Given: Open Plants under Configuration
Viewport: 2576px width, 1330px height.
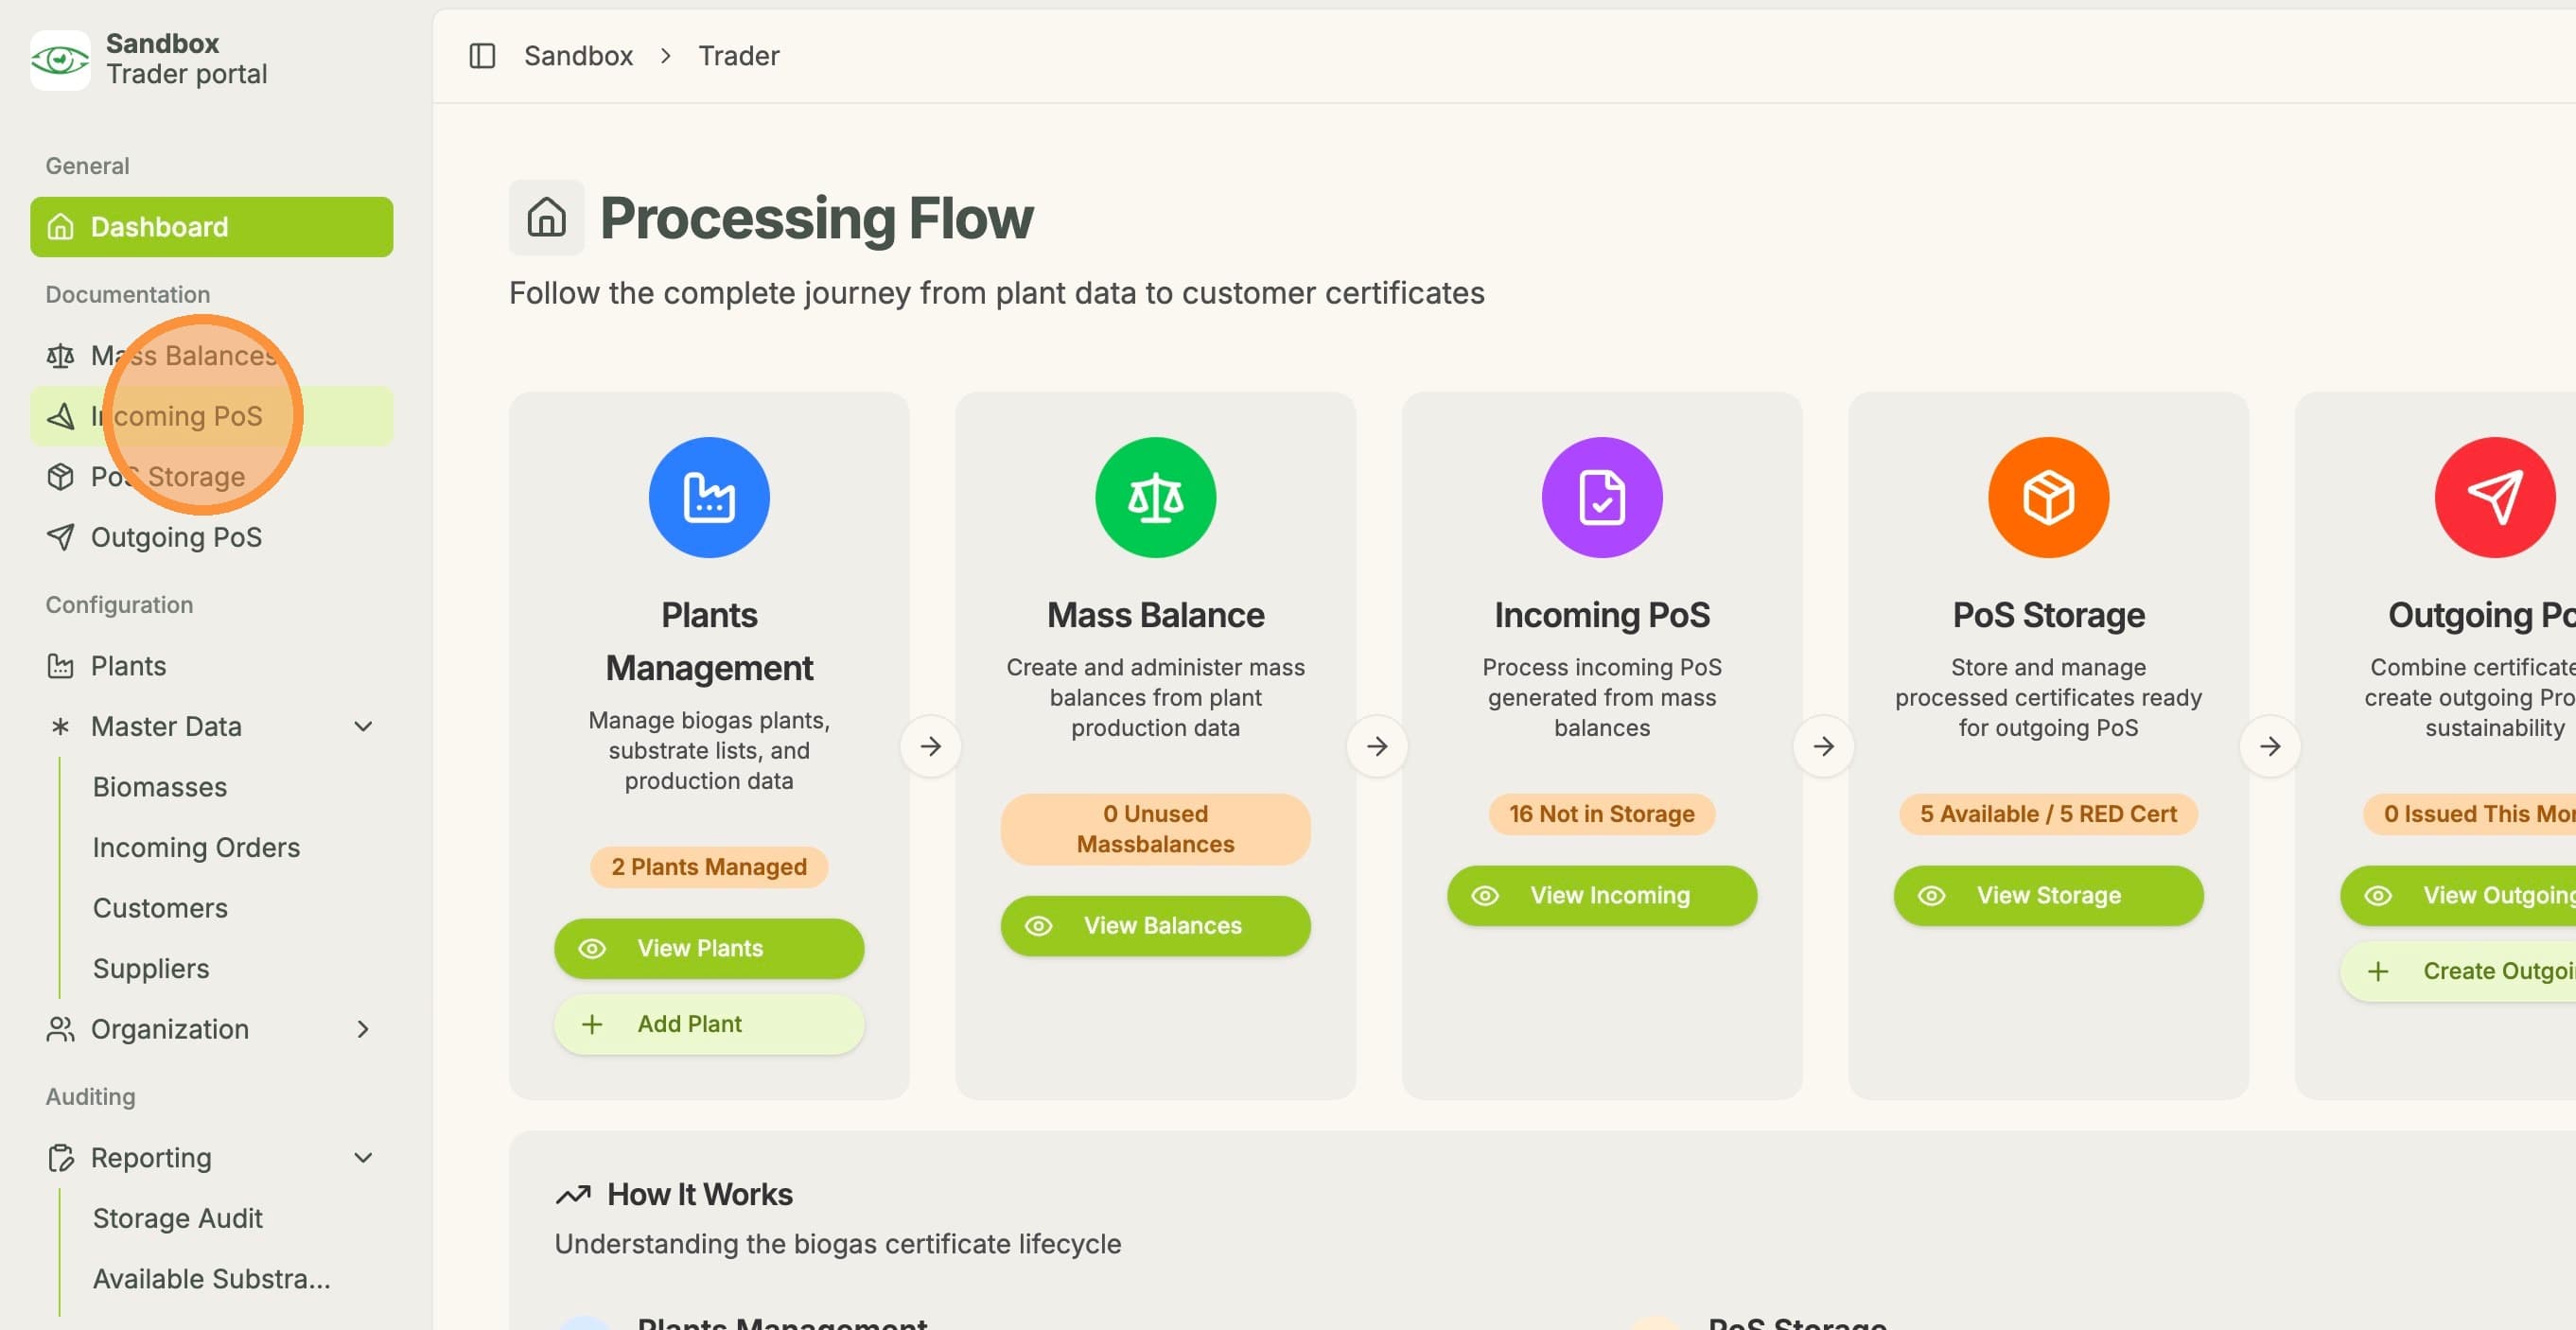Looking at the screenshot, I should 212,666.
